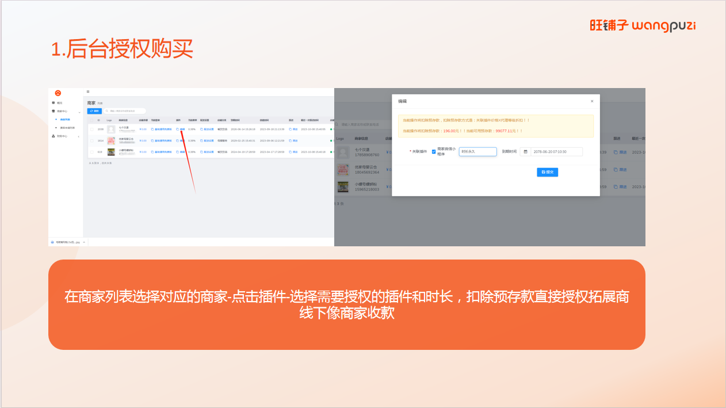Click the 18045692364 phone number behind dialog
Screen dimensions: 726x408
tap(367, 173)
